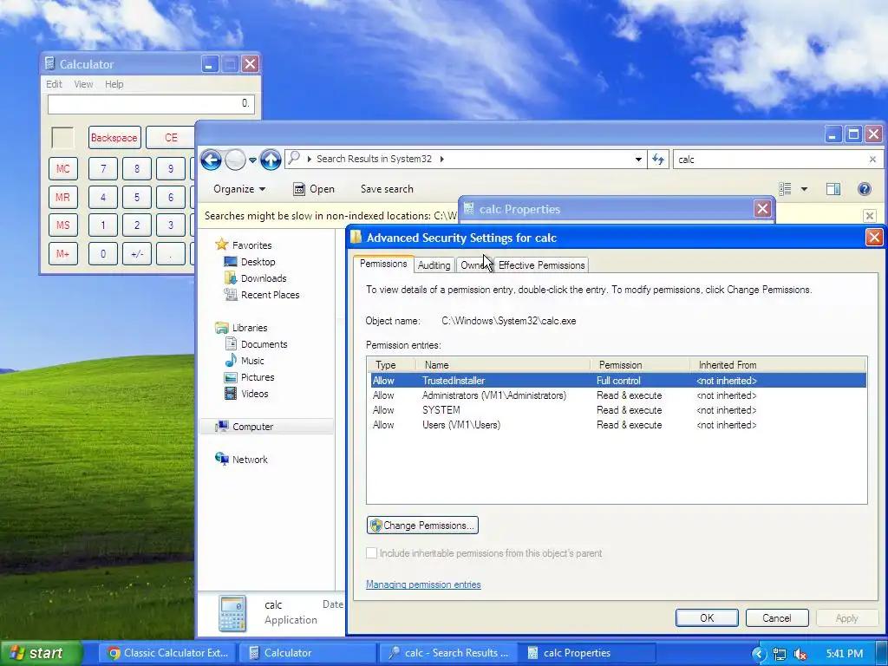888x666 pixels.
Task: Select SYSTEM permission entry
Action: (617, 410)
